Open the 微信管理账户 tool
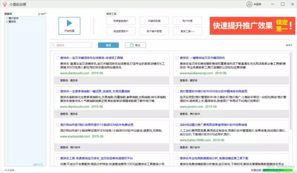297x173 pixels. tap(121, 31)
